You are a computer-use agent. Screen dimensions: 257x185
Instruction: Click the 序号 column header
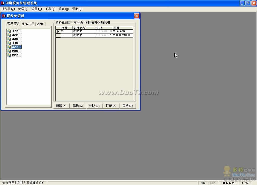67,28
